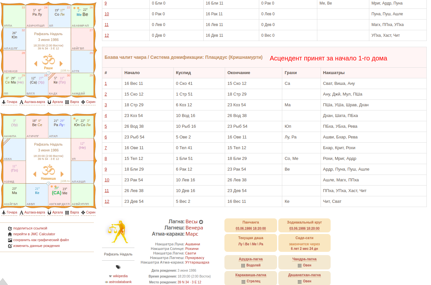
Task: Open перейти в JMC Calculator link
Action: (x=34, y=234)
